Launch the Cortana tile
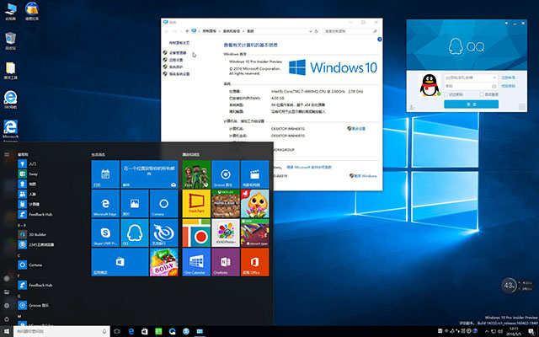Screen dimensions: 539x337 (x=163, y=203)
